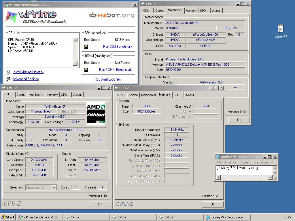Open the Modifica menu in Notepad
The image size is (295, 221).
230,162
